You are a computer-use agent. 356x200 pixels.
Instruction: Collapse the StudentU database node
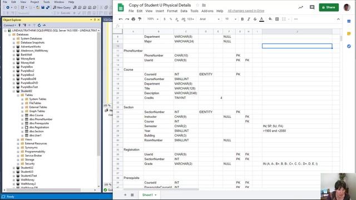click(x=14, y=91)
